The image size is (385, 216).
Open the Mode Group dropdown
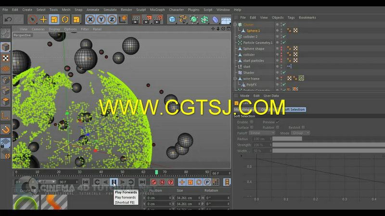tap(301, 133)
